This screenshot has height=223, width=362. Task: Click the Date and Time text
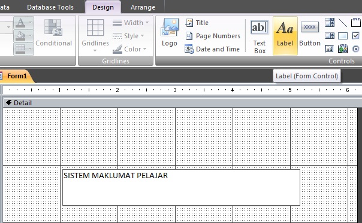pos(218,49)
